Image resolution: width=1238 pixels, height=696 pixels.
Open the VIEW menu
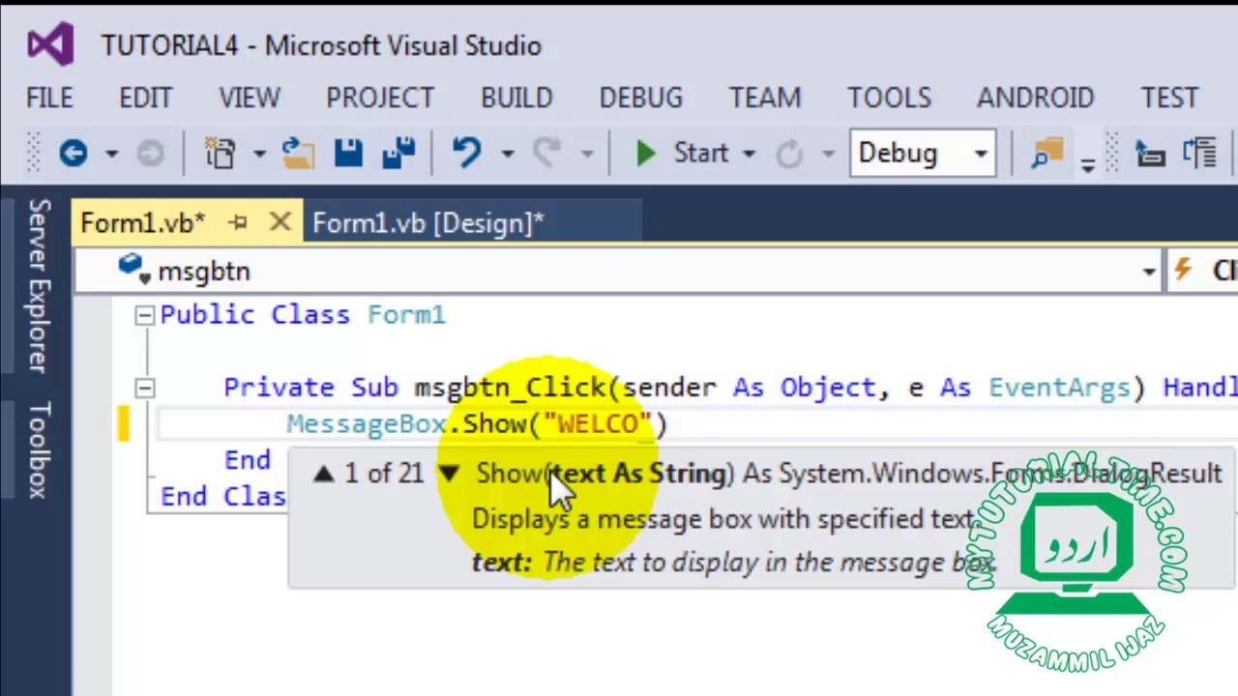coord(250,98)
